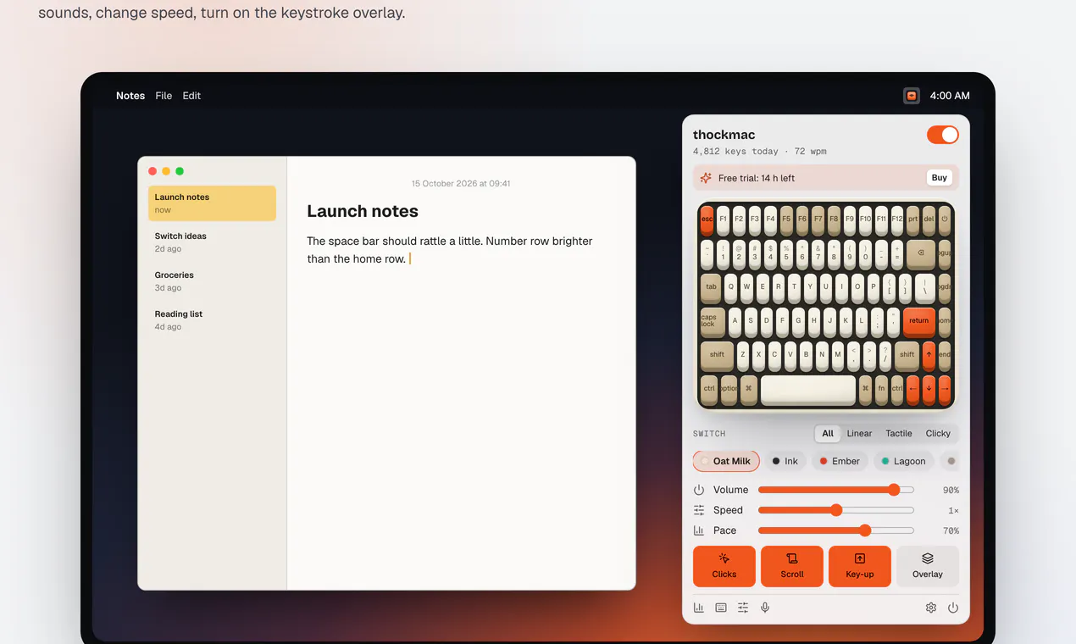Click the power key on the virtual keyboard
Image resolution: width=1076 pixels, height=644 pixels.
pyautogui.click(x=945, y=219)
